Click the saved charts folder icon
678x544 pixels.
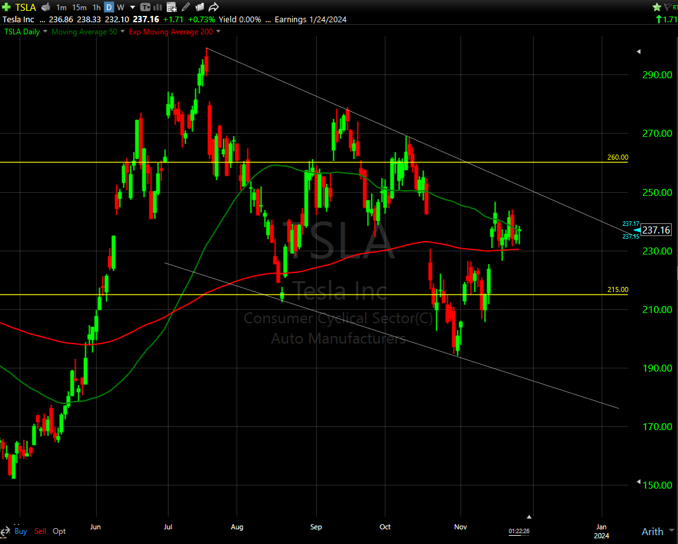199,8
